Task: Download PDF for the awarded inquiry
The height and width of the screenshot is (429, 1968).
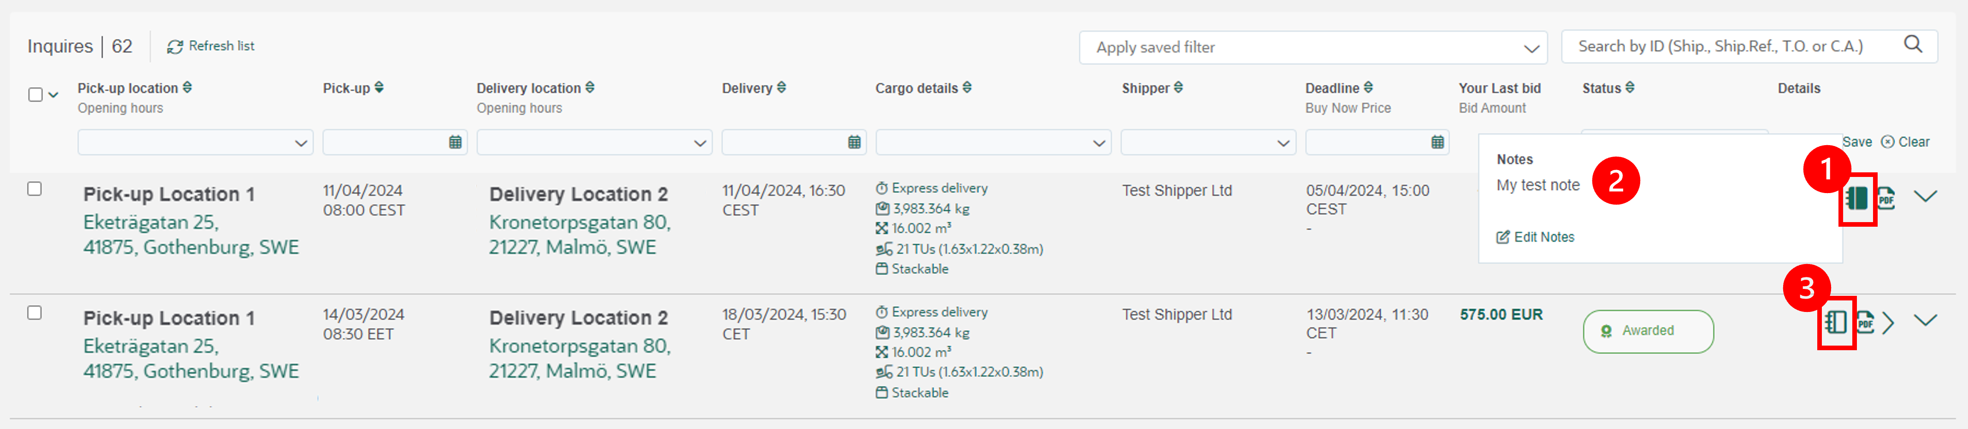Action: pos(1865,322)
